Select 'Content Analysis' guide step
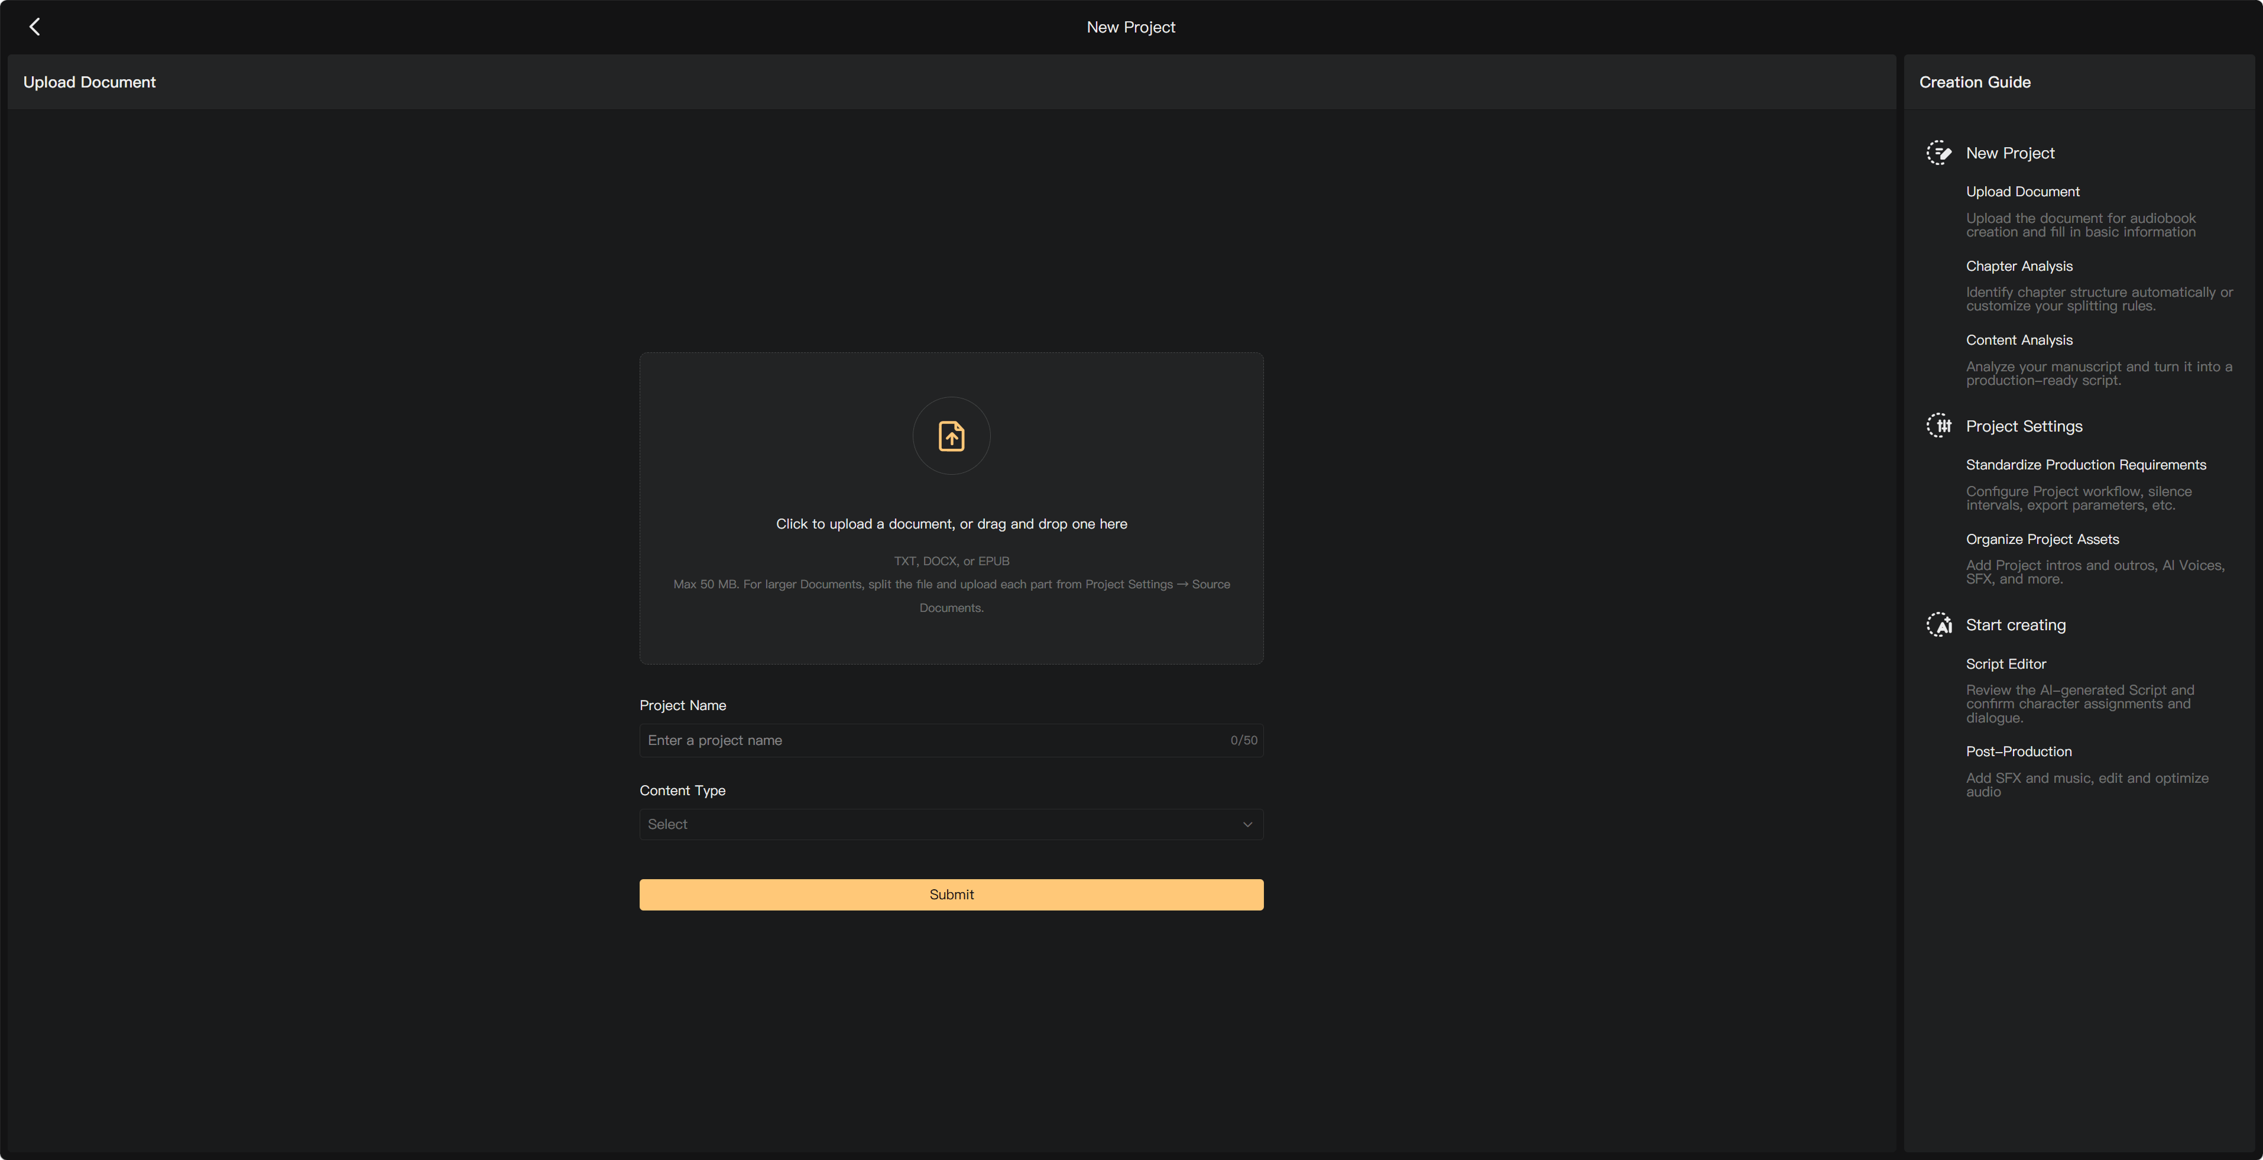The height and width of the screenshot is (1160, 2263). [x=2019, y=340]
